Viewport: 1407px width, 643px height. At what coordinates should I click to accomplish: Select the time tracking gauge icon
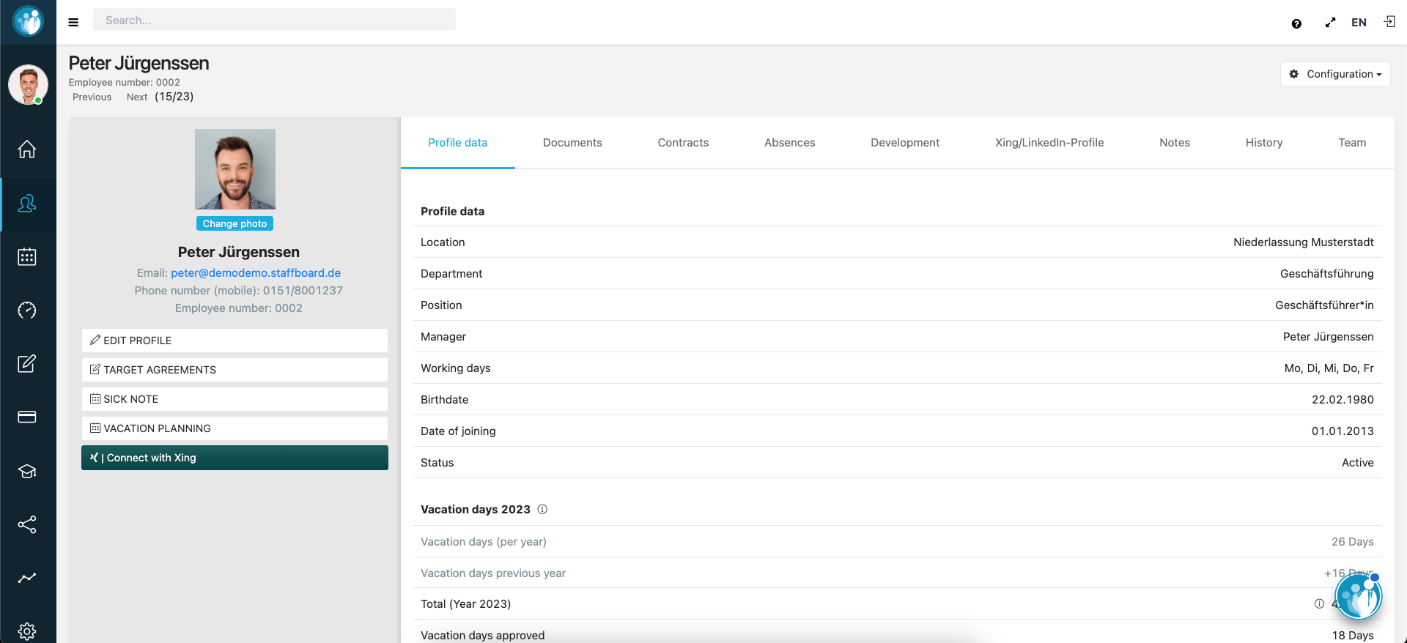[27, 311]
